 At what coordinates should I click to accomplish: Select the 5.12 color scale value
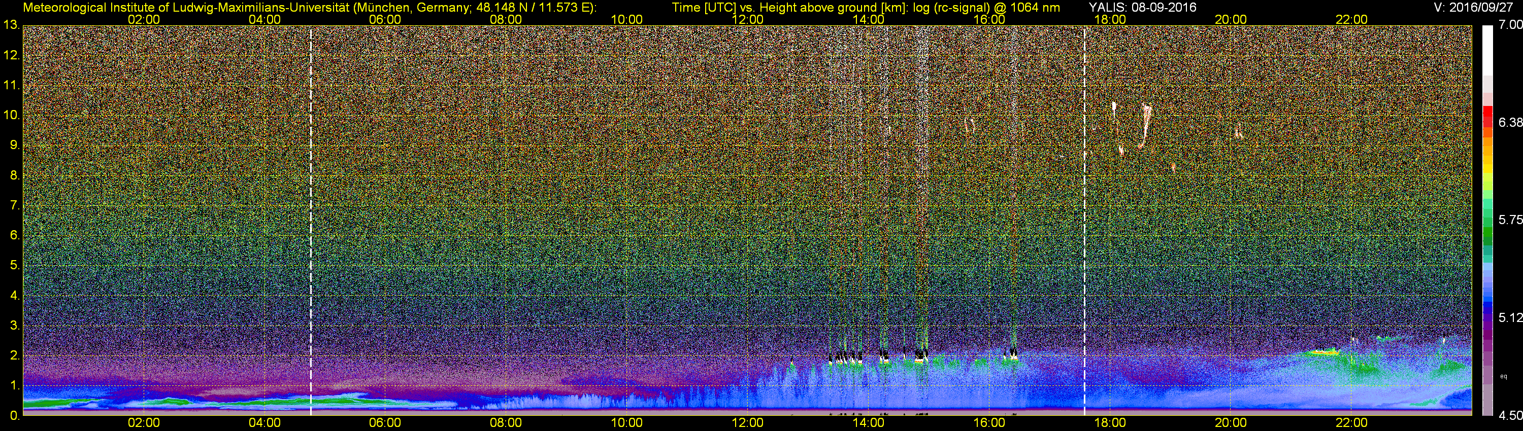1511,317
